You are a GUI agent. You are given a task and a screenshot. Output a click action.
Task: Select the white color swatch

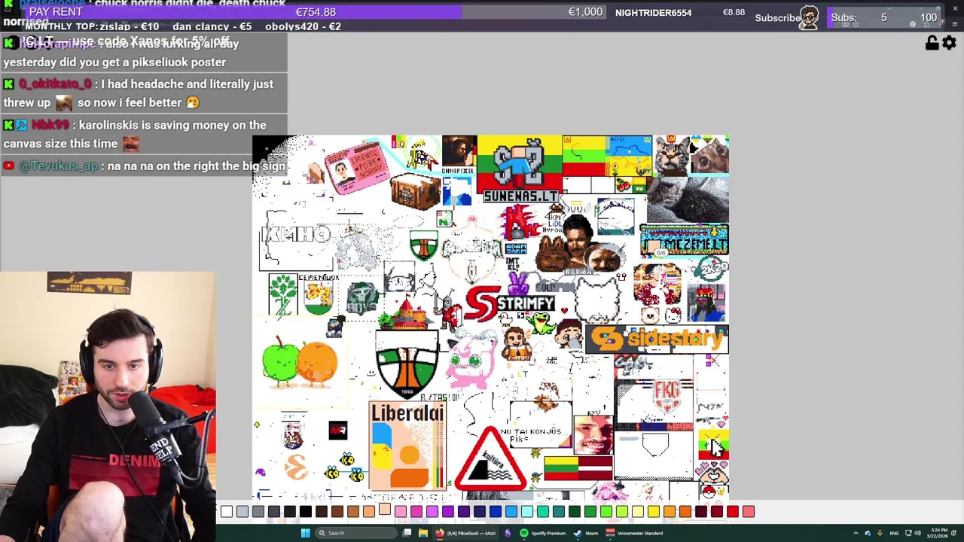(227, 512)
